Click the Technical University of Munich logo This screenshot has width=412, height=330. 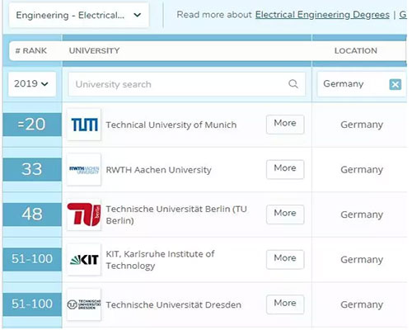click(x=84, y=125)
